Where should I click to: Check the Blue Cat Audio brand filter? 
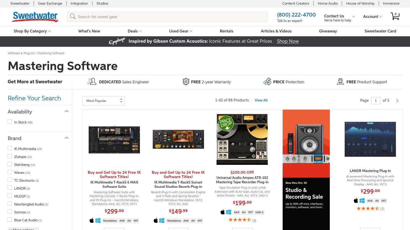tap(10, 220)
